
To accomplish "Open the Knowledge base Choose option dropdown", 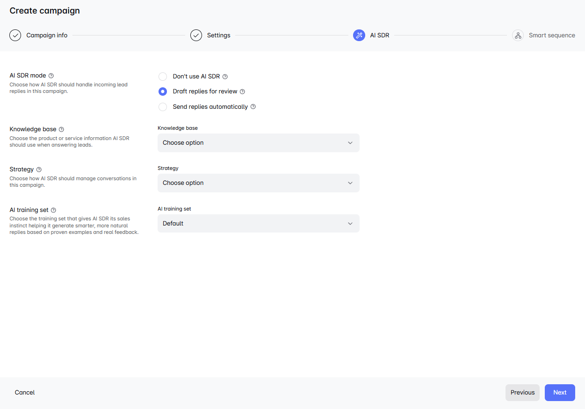I will 259,143.
